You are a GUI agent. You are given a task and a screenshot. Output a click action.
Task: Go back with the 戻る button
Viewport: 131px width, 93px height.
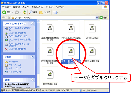(7, 12)
